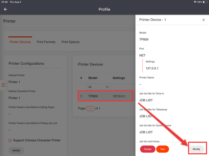Click Modify in Printer Device panel
The height and width of the screenshot is (156, 209).
(197, 149)
